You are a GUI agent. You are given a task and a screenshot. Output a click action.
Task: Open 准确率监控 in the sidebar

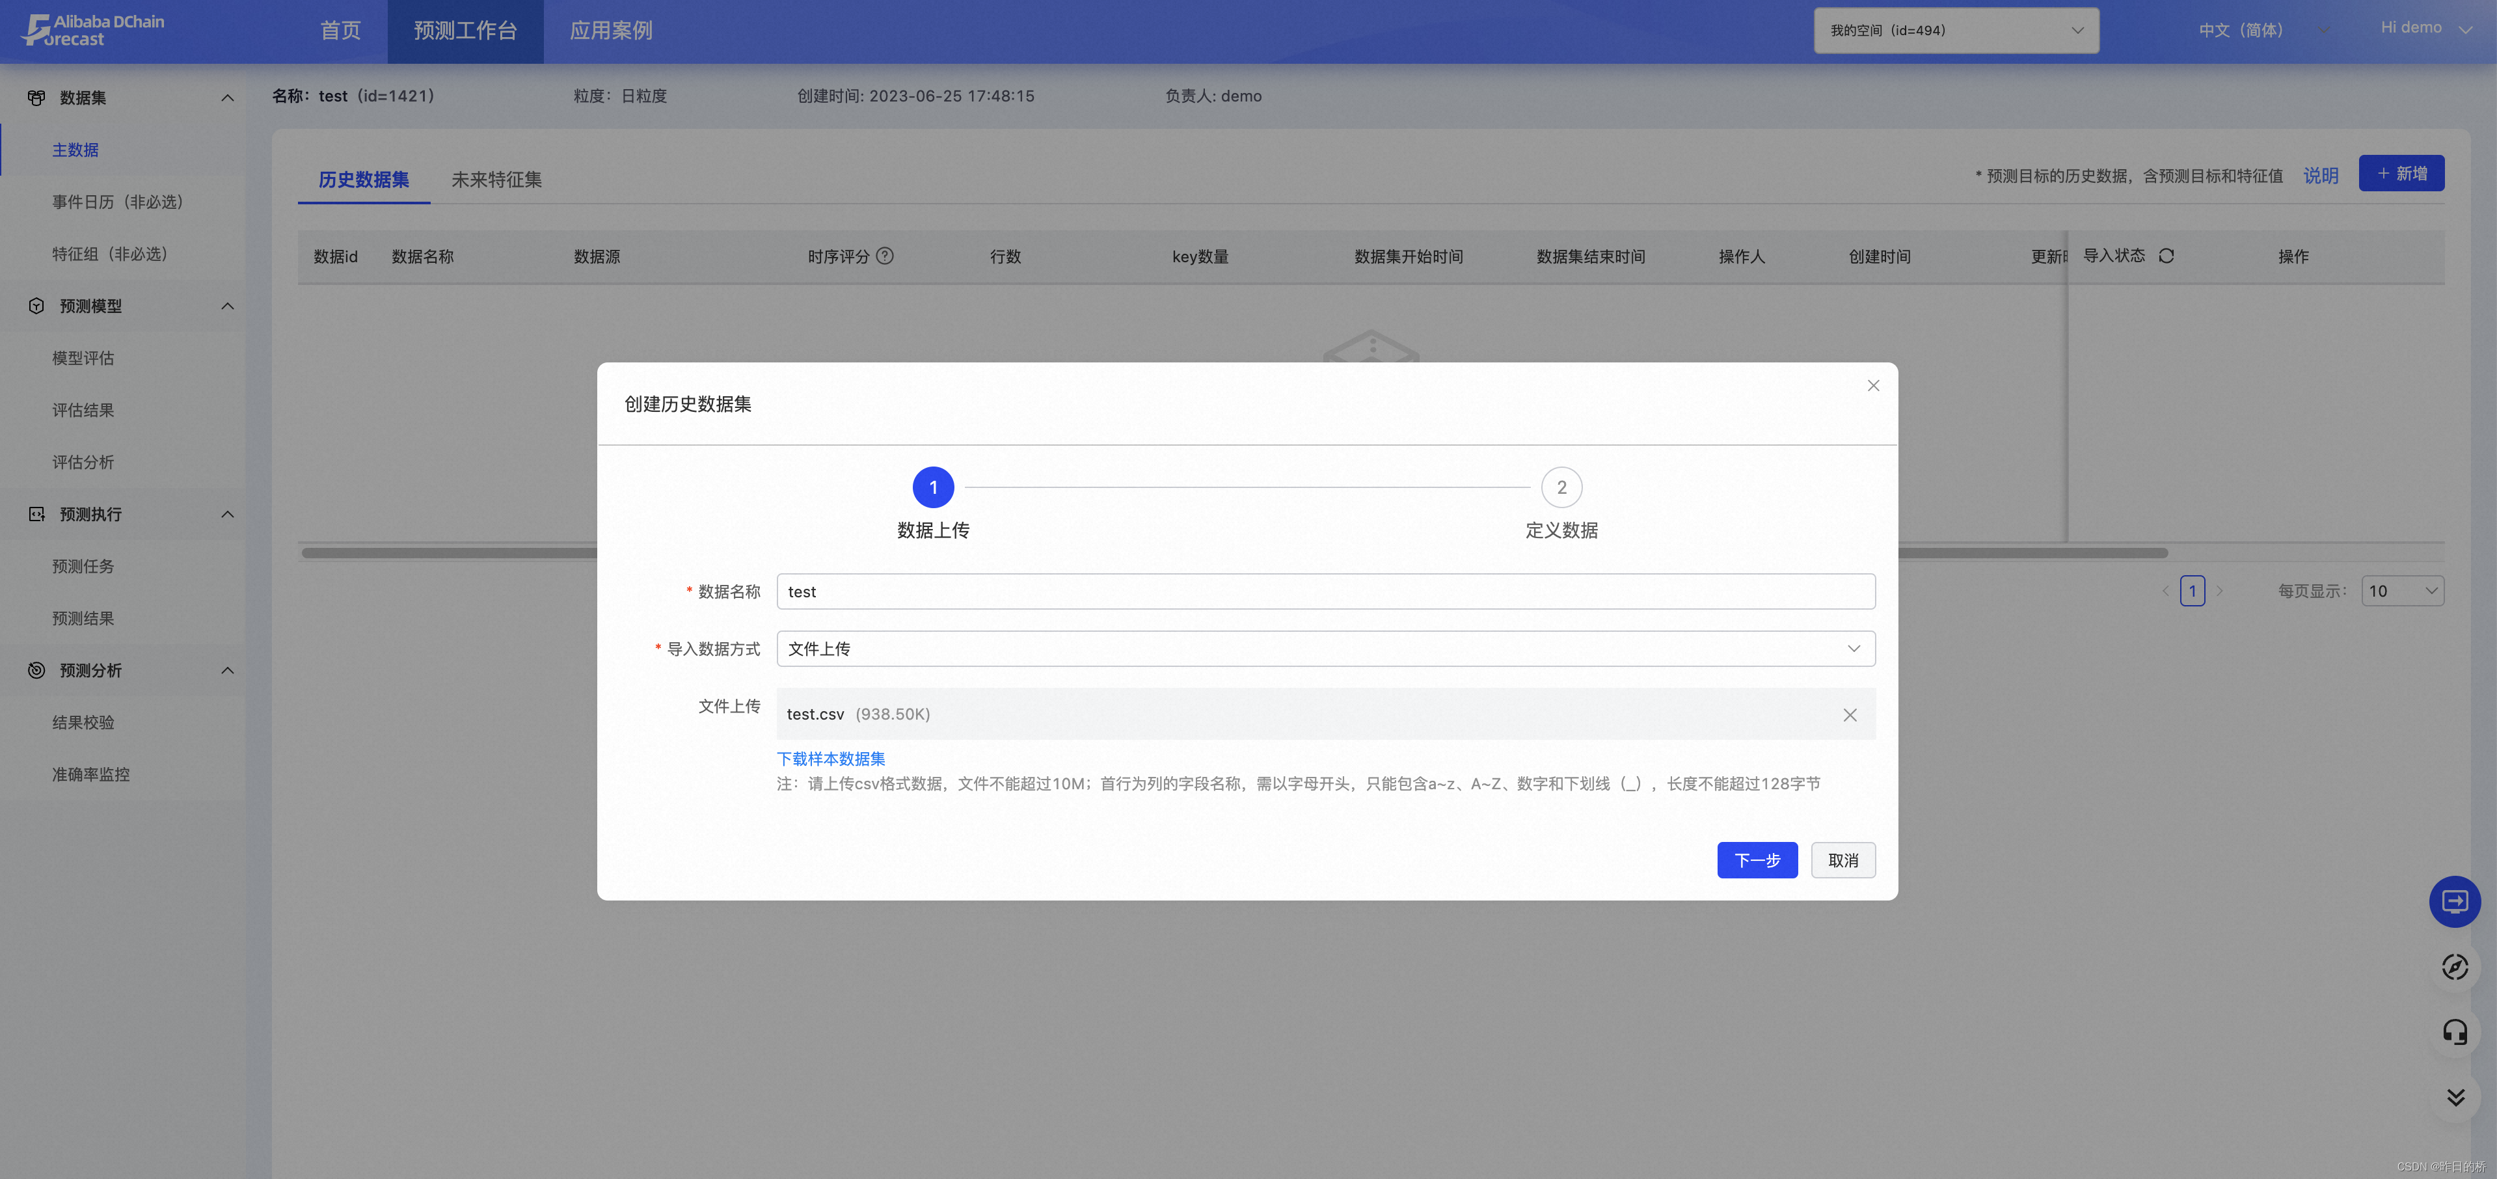pos(91,775)
